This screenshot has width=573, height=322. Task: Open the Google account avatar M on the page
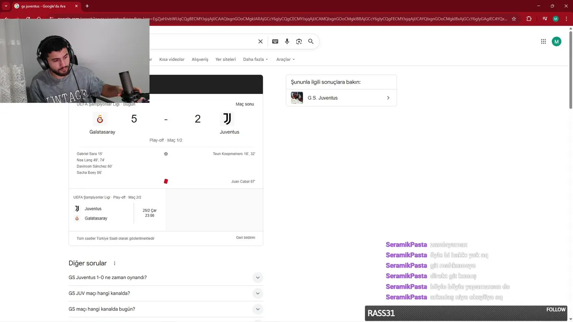tap(556, 42)
